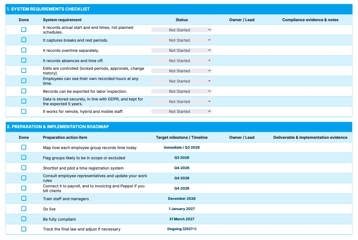Select the 'December 2026' milestone cell
358x240 pixels.
click(x=182, y=199)
